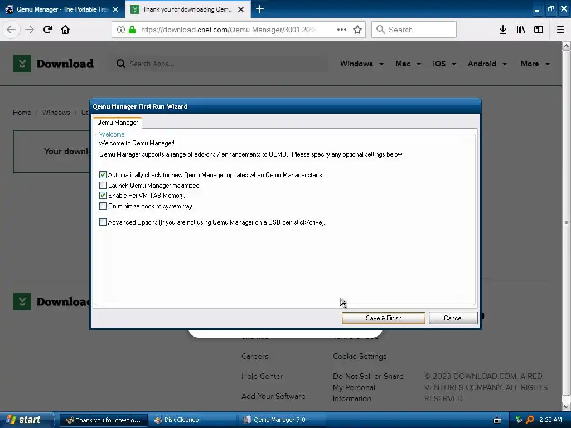Viewport: 571px width, 428px height.
Task: Click the 2:20 AM system clock
Action: tap(550, 420)
